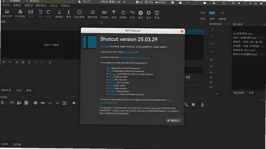The image size is (266, 149).
Task: Click the filters panel save preset stack icon
Action: coord(29,62)
